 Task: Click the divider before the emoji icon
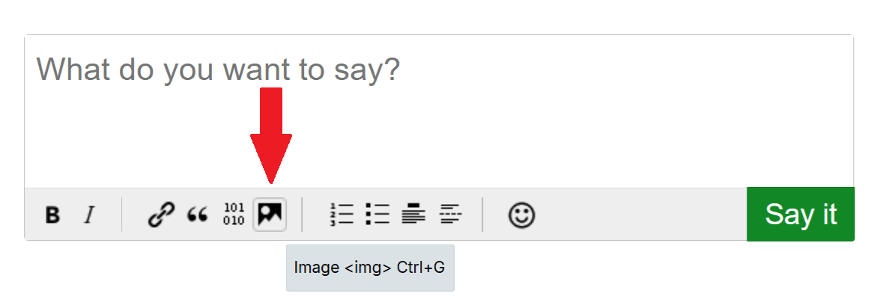tap(483, 215)
